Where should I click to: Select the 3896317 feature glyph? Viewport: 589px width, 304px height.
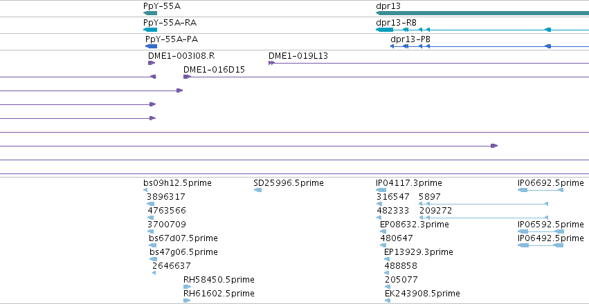pos(150,204)
